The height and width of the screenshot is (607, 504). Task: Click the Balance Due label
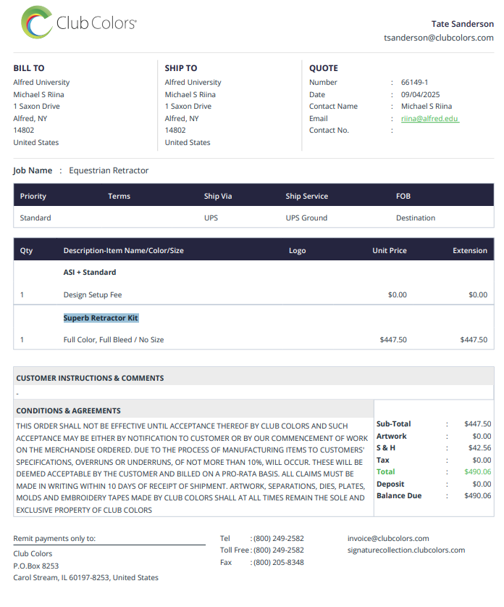point(399,495)
